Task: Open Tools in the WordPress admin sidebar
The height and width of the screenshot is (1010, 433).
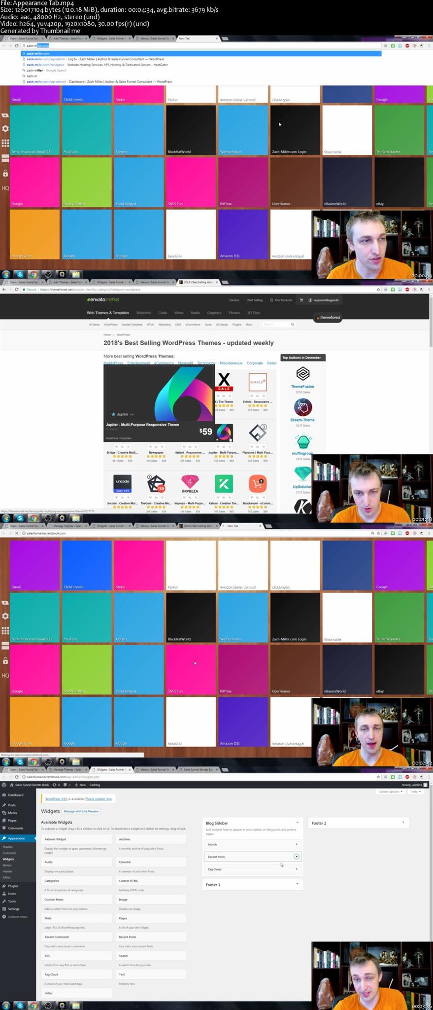Action: coord(12,901)
